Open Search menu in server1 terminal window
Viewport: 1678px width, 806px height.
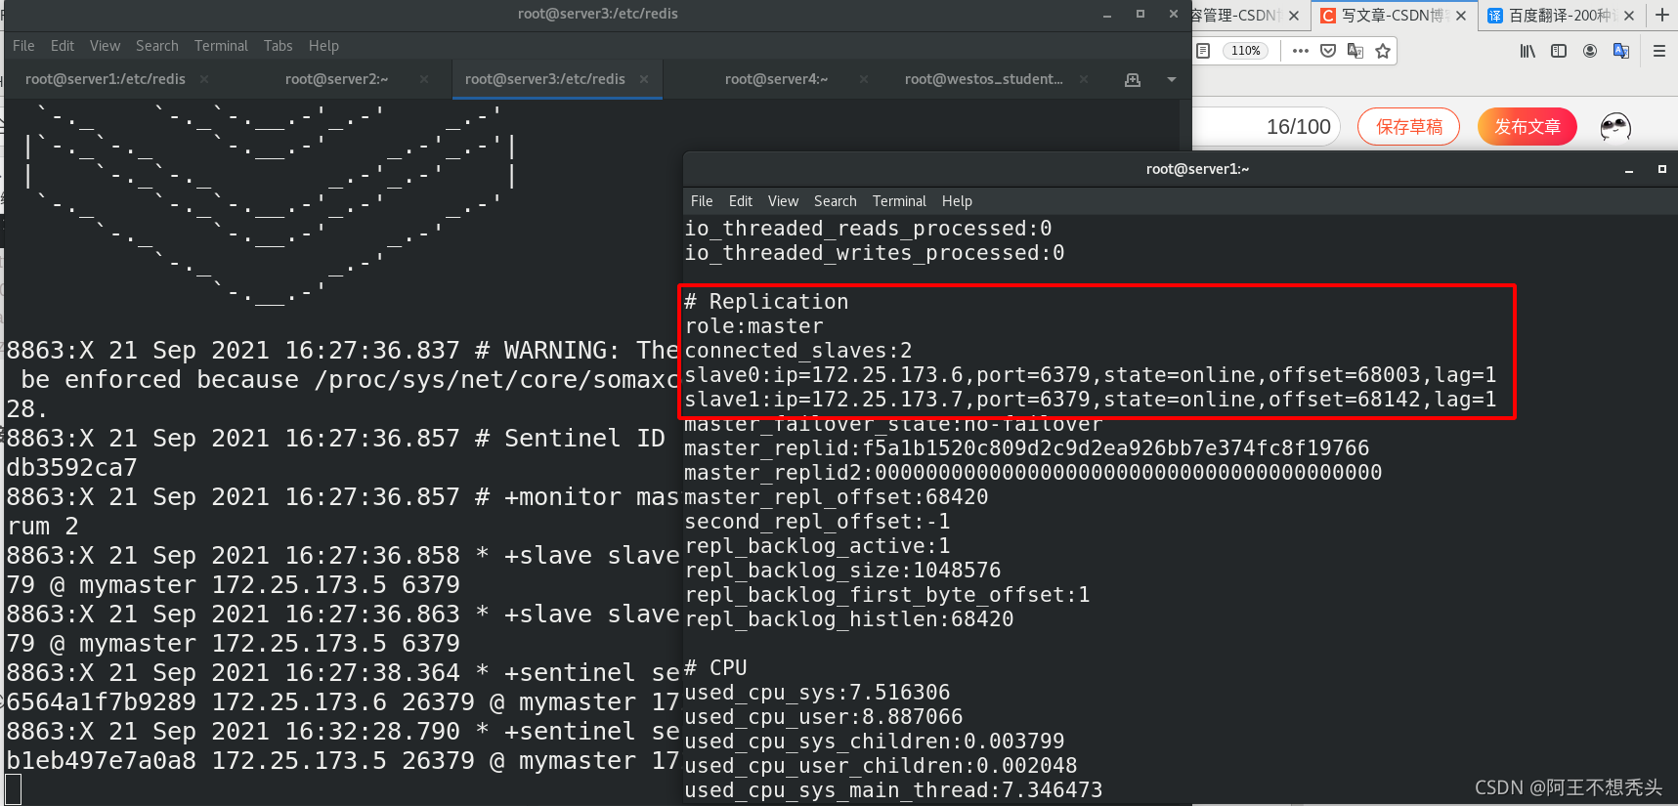click(836, 201)
